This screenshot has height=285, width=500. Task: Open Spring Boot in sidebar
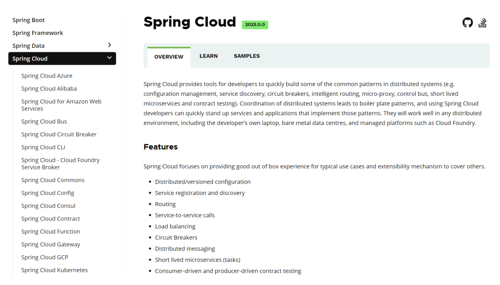pos(28,20)
